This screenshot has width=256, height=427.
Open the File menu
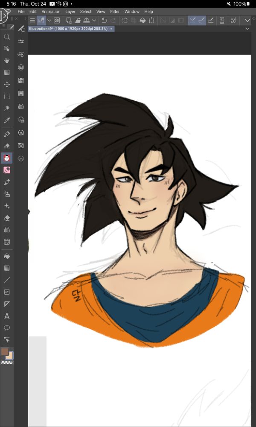coord(21,12)
